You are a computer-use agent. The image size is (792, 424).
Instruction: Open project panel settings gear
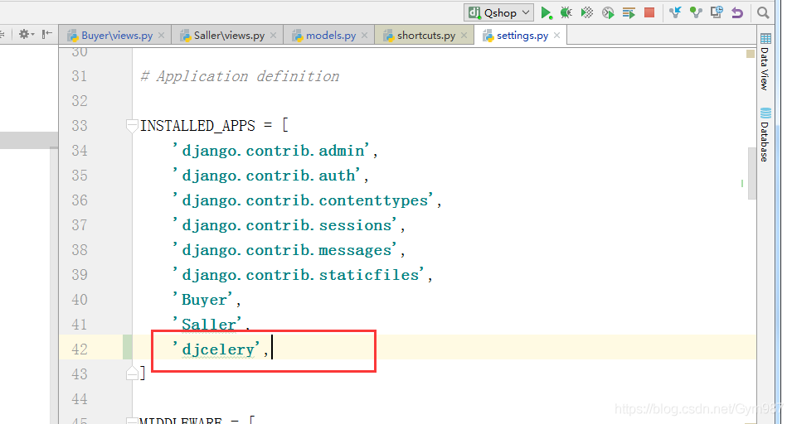25,34
